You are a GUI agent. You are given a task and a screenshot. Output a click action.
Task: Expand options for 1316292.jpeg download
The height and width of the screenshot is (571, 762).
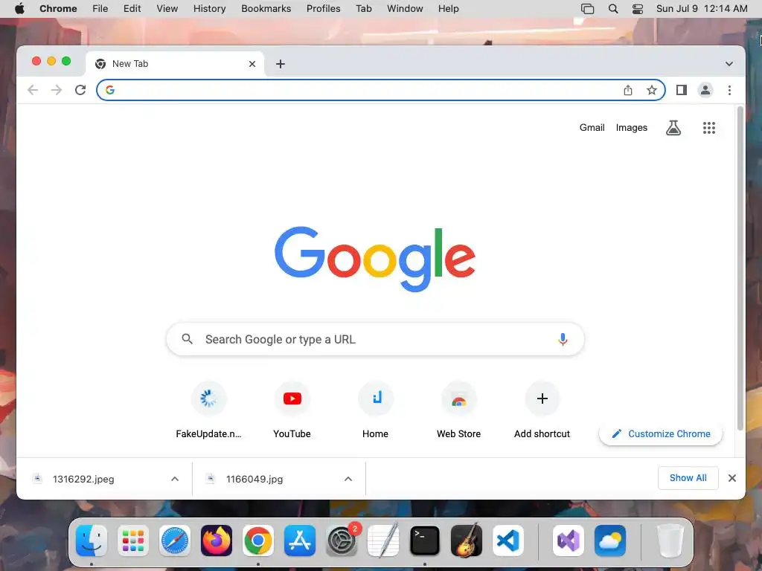[175, 479]
